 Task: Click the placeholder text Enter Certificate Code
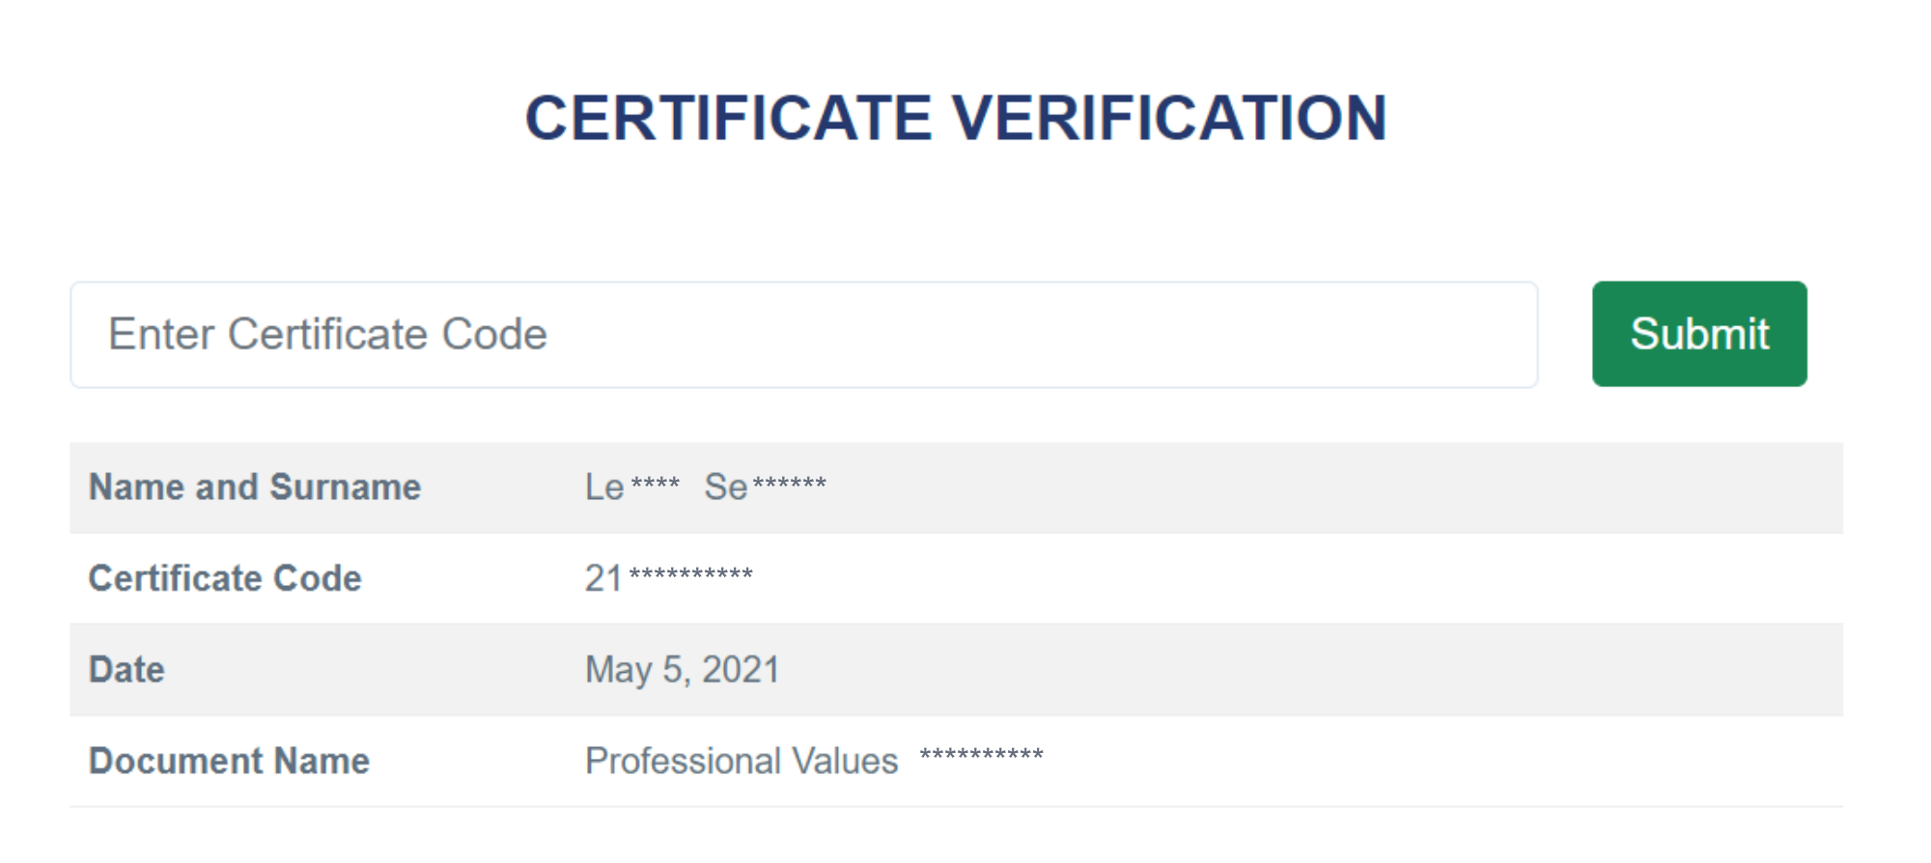point(328,334)
